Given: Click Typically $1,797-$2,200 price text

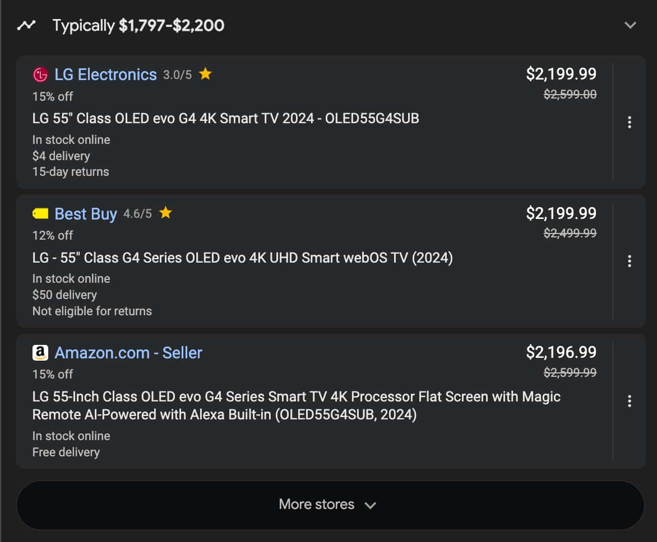Looking at the screenshot, I should [138, 26].
